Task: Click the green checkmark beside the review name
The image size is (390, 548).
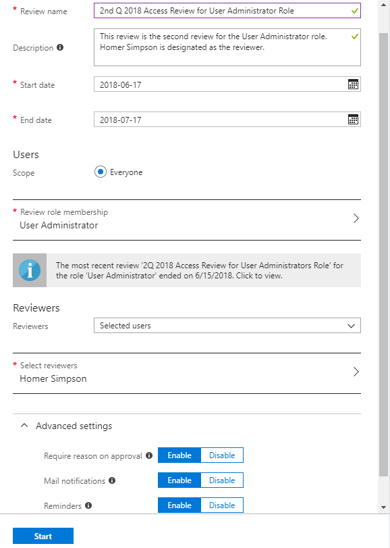Action: coord(354,11)
